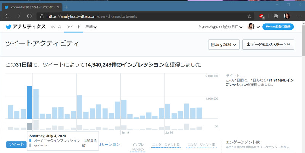Click the browser back arrow
The width and height of the screenshot is (305, 153).
(x=8, y=16)
